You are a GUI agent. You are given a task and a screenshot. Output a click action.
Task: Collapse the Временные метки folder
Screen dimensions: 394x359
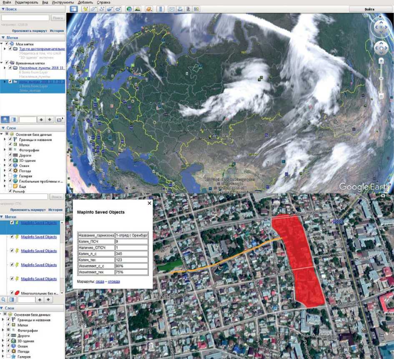point(2,63)
